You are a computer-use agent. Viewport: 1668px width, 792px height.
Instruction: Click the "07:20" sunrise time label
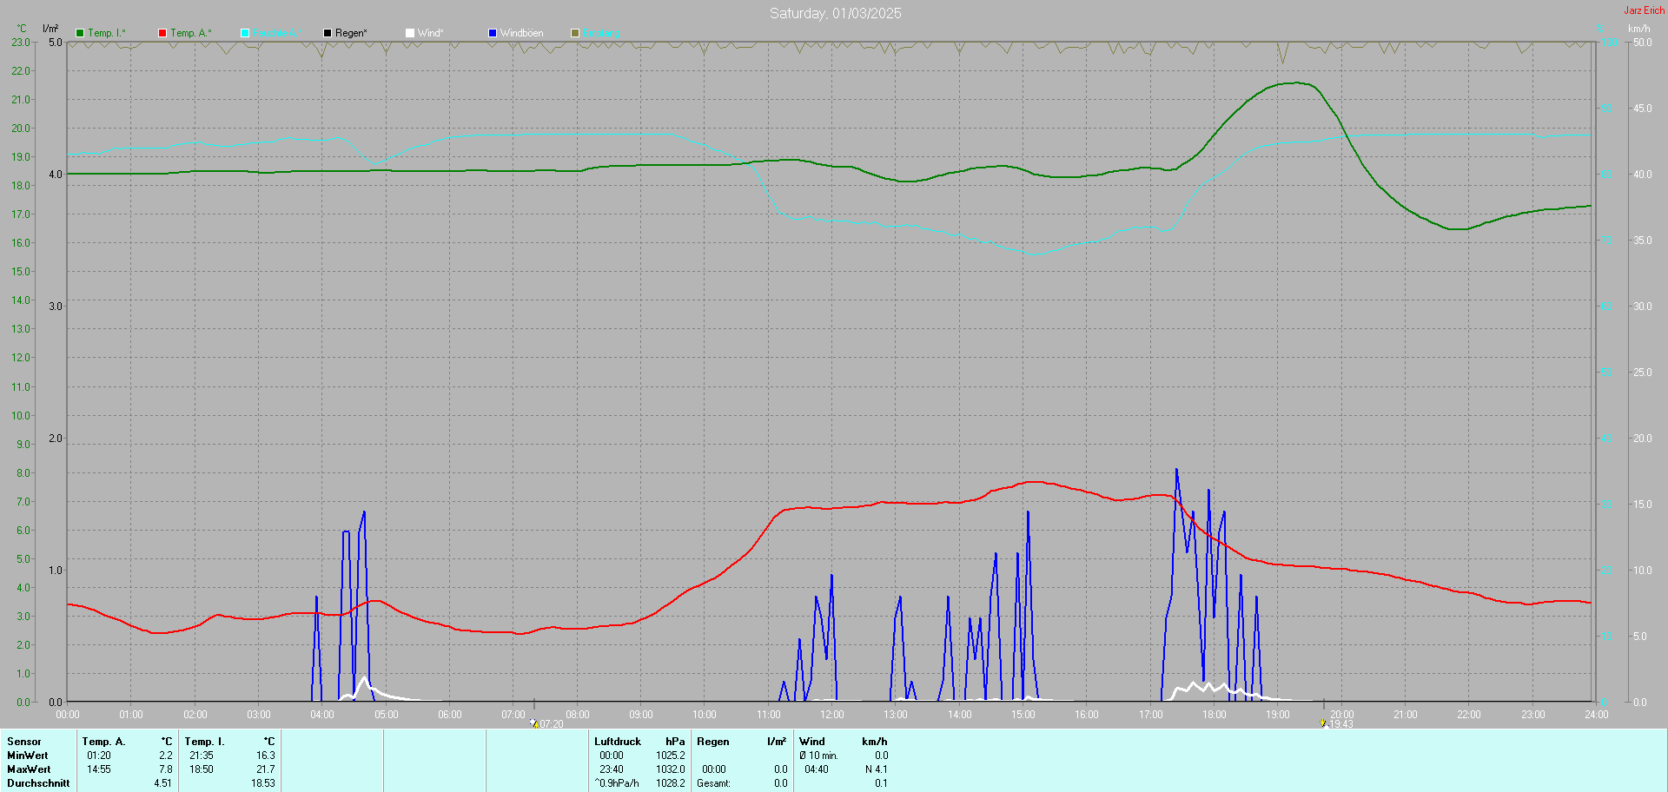552,724
